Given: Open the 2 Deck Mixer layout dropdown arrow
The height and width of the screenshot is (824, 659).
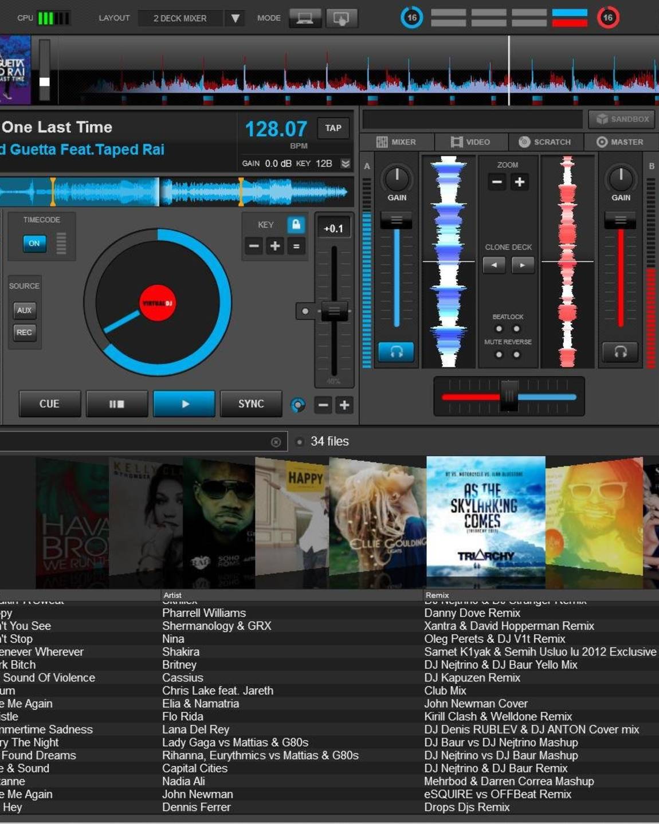Looking at the screenshot, I should (235, 18).
